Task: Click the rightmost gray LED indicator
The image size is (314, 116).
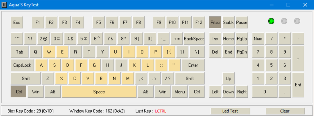Action: [x=297, y=21]
